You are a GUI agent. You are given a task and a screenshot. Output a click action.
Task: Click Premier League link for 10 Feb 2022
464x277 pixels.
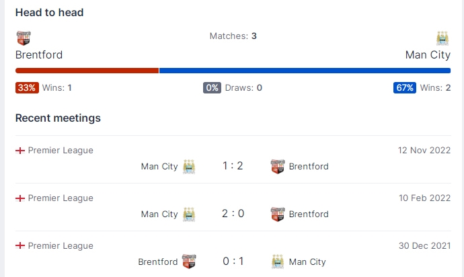coord(61,198)
